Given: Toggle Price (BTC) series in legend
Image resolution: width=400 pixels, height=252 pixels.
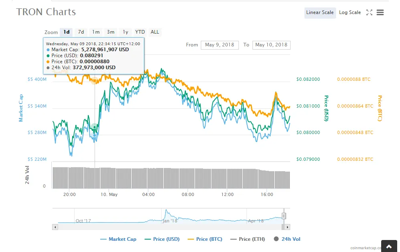Looking at the screenshot, I should [x=205, y=239].
